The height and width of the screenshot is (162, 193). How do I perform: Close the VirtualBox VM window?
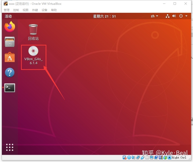point(185,4)
